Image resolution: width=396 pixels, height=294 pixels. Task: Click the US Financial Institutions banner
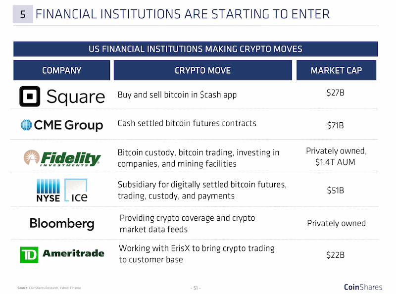[196, 49]
